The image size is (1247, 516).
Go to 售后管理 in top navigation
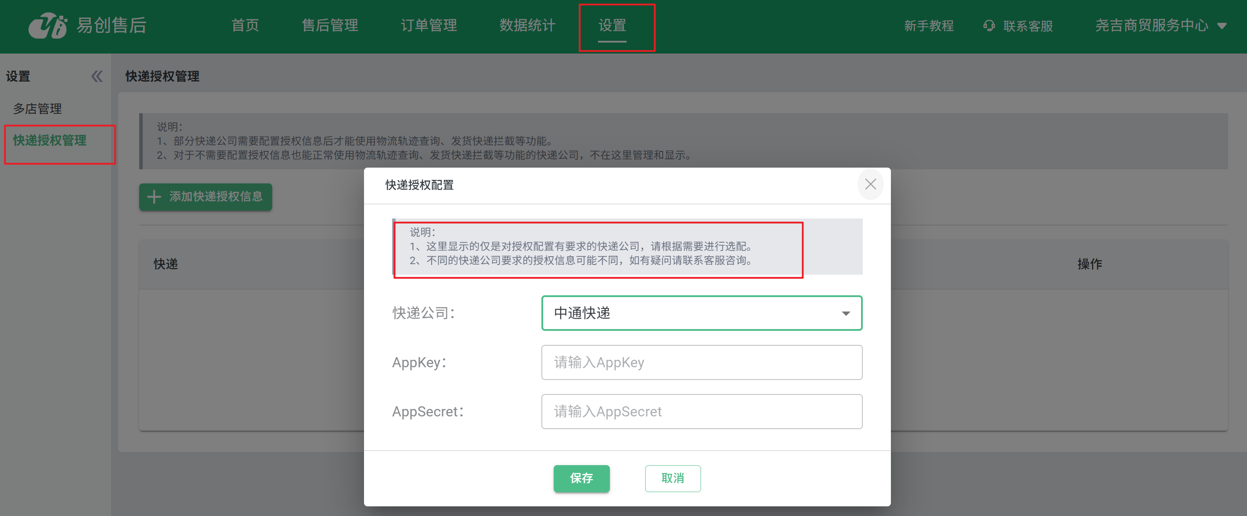pos(330,25)
